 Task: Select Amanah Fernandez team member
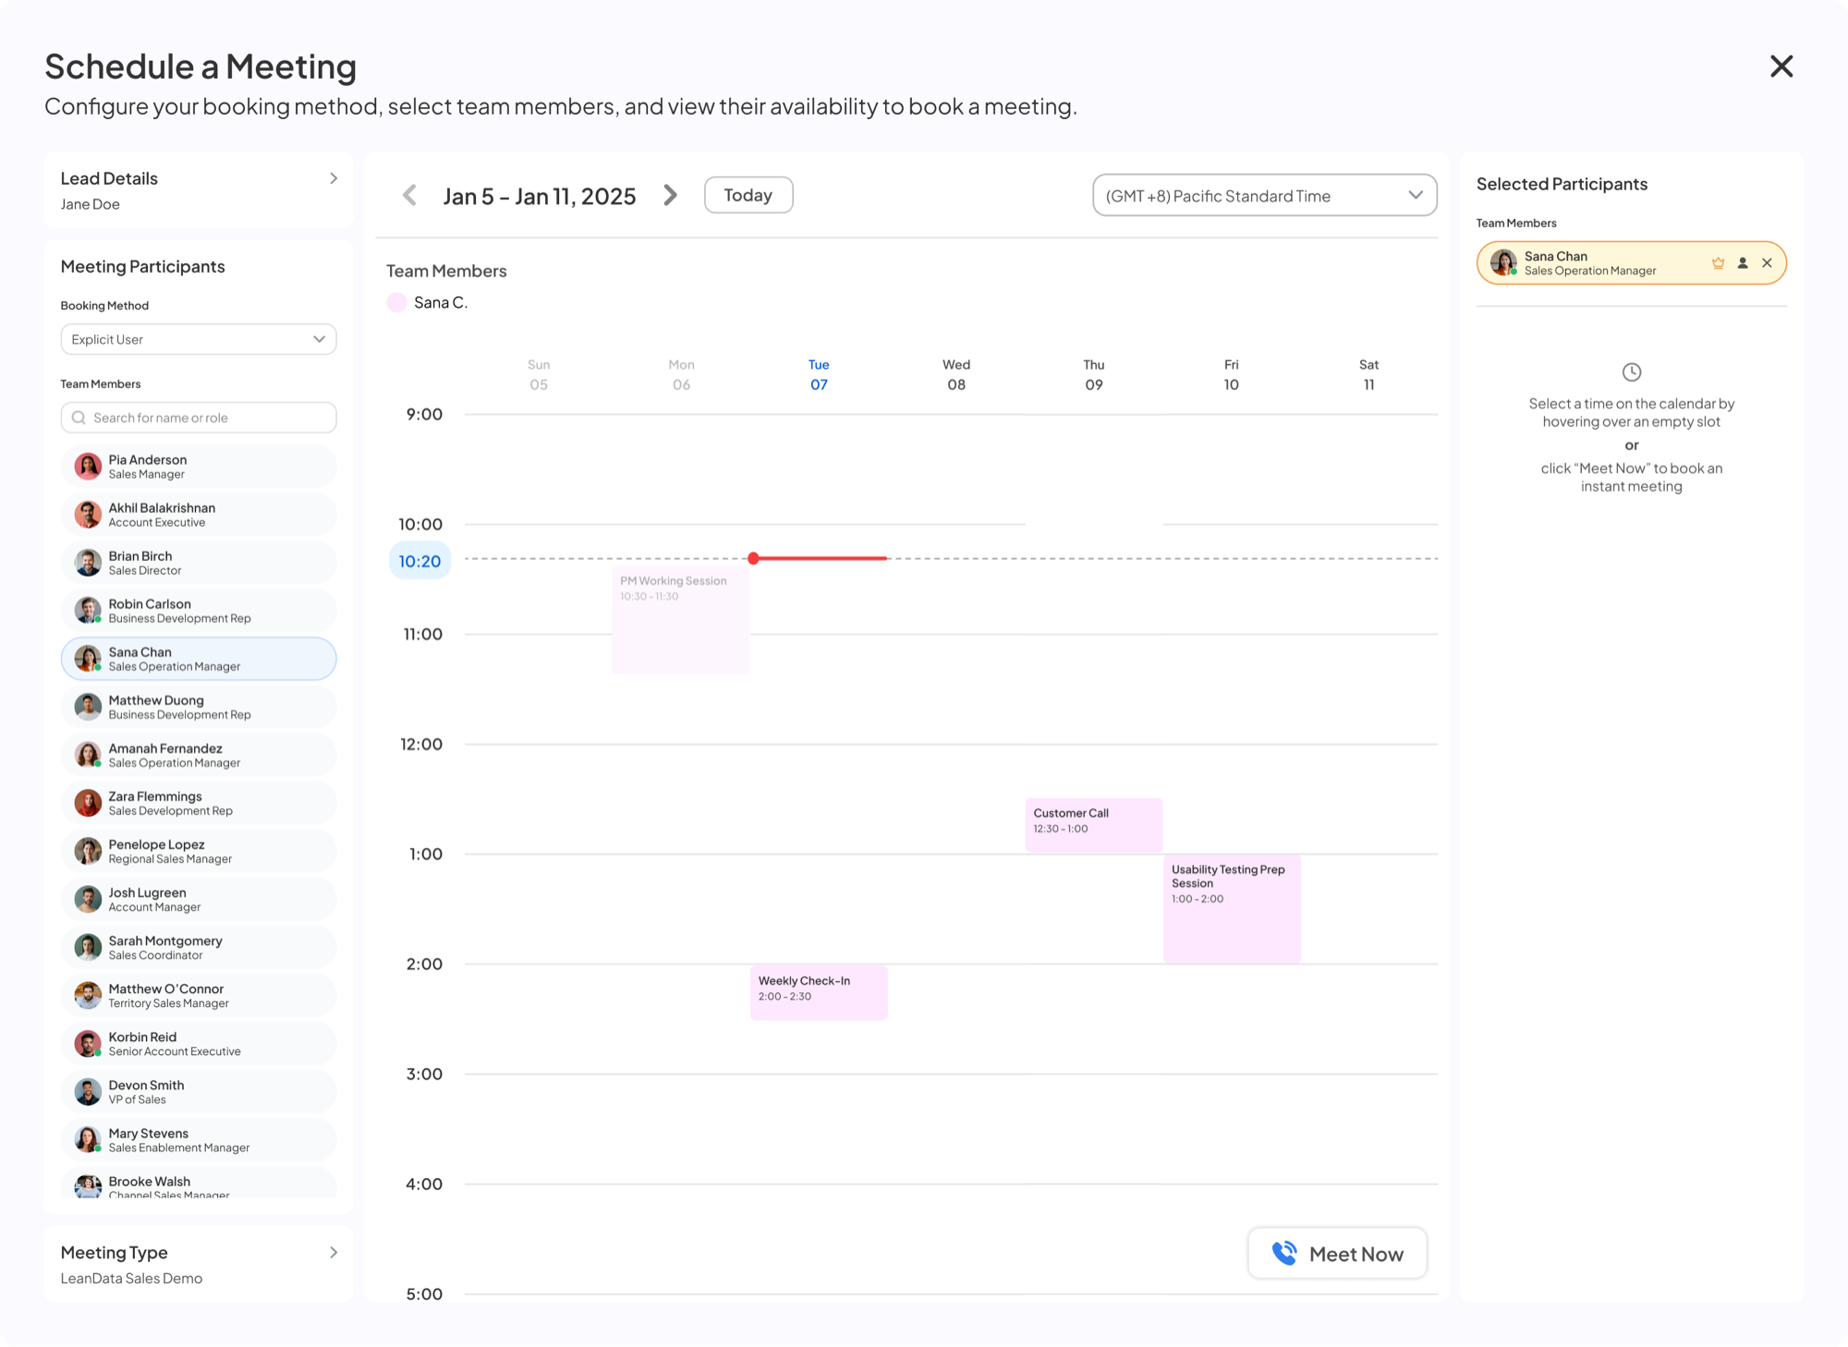[x=199, y=755]
